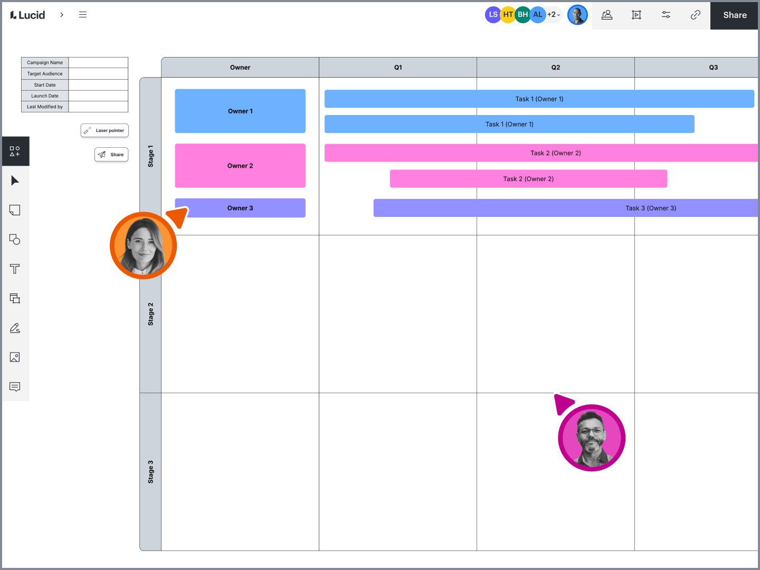Select the shorter Task 1 (Owner 1) bar
The image size is (760, 570).
click(509, 124)
